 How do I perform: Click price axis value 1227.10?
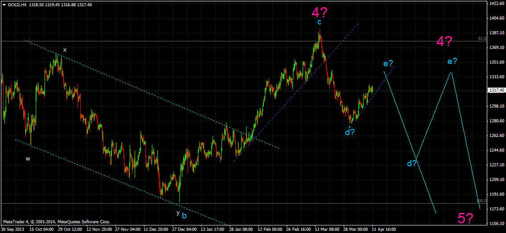coord(496,165)
